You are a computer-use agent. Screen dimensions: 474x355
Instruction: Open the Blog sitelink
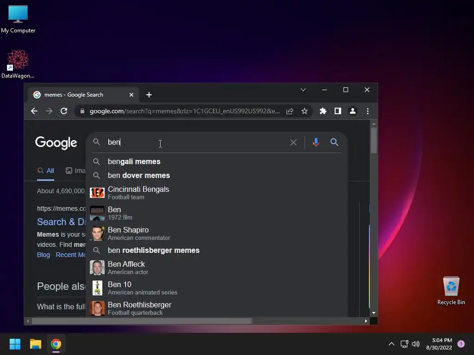tap(43, 255)
